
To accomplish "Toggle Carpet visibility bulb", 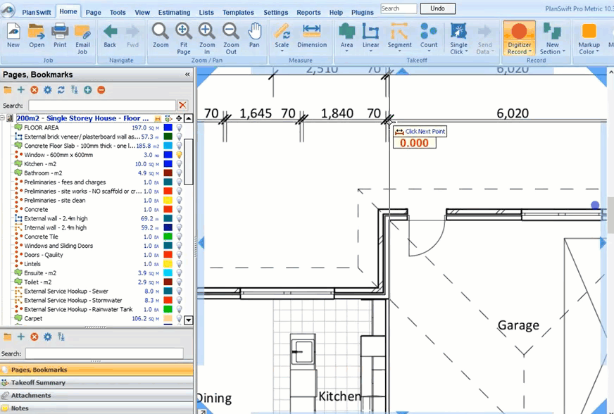I will click(x=179, y=318).
